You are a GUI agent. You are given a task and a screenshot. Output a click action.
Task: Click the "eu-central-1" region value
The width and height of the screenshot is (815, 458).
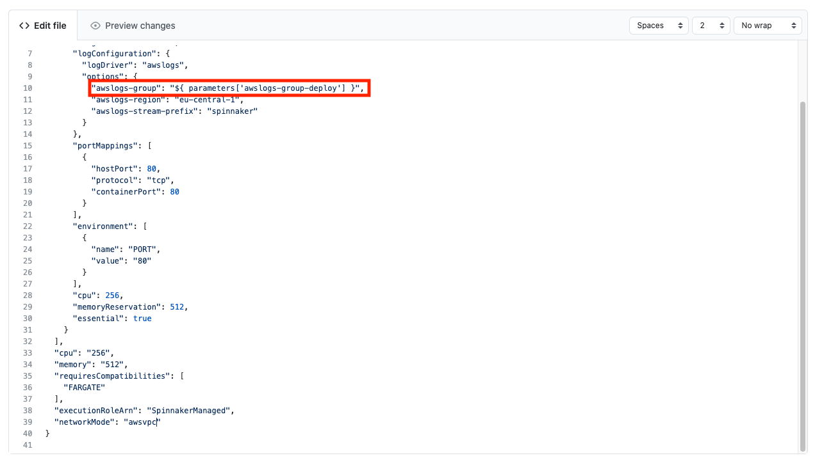click(207, 100)
